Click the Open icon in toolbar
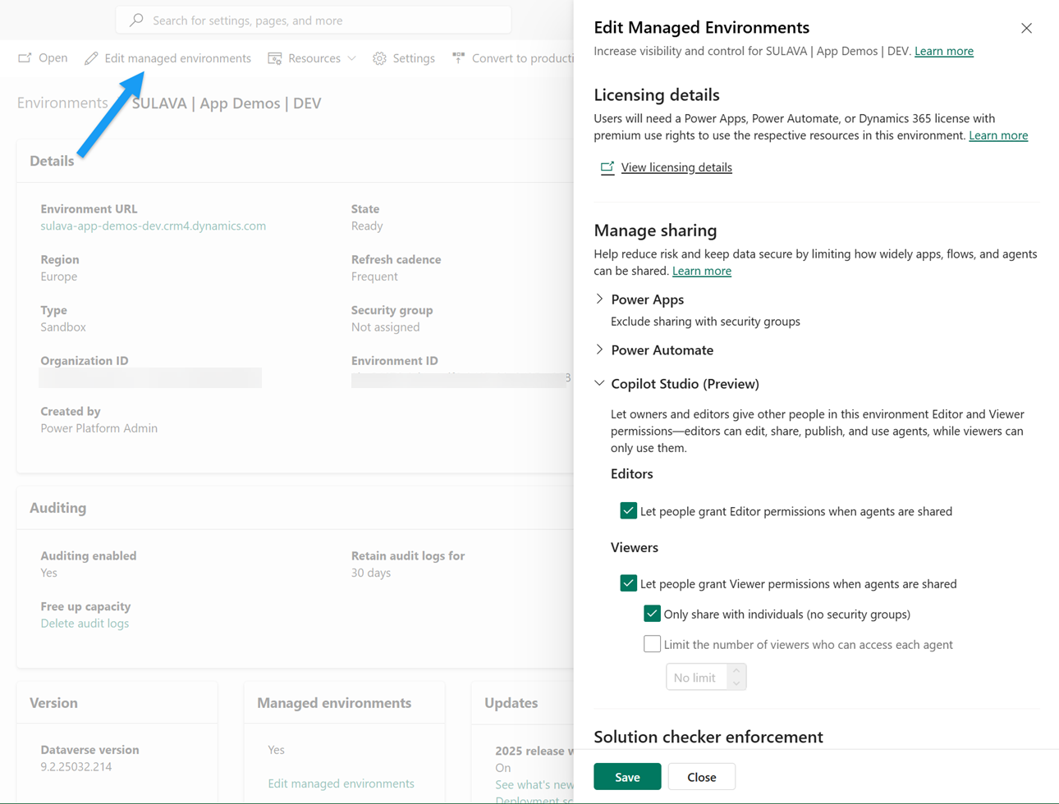Viewport: 1059px width, 804px height. tap(25, 58)
